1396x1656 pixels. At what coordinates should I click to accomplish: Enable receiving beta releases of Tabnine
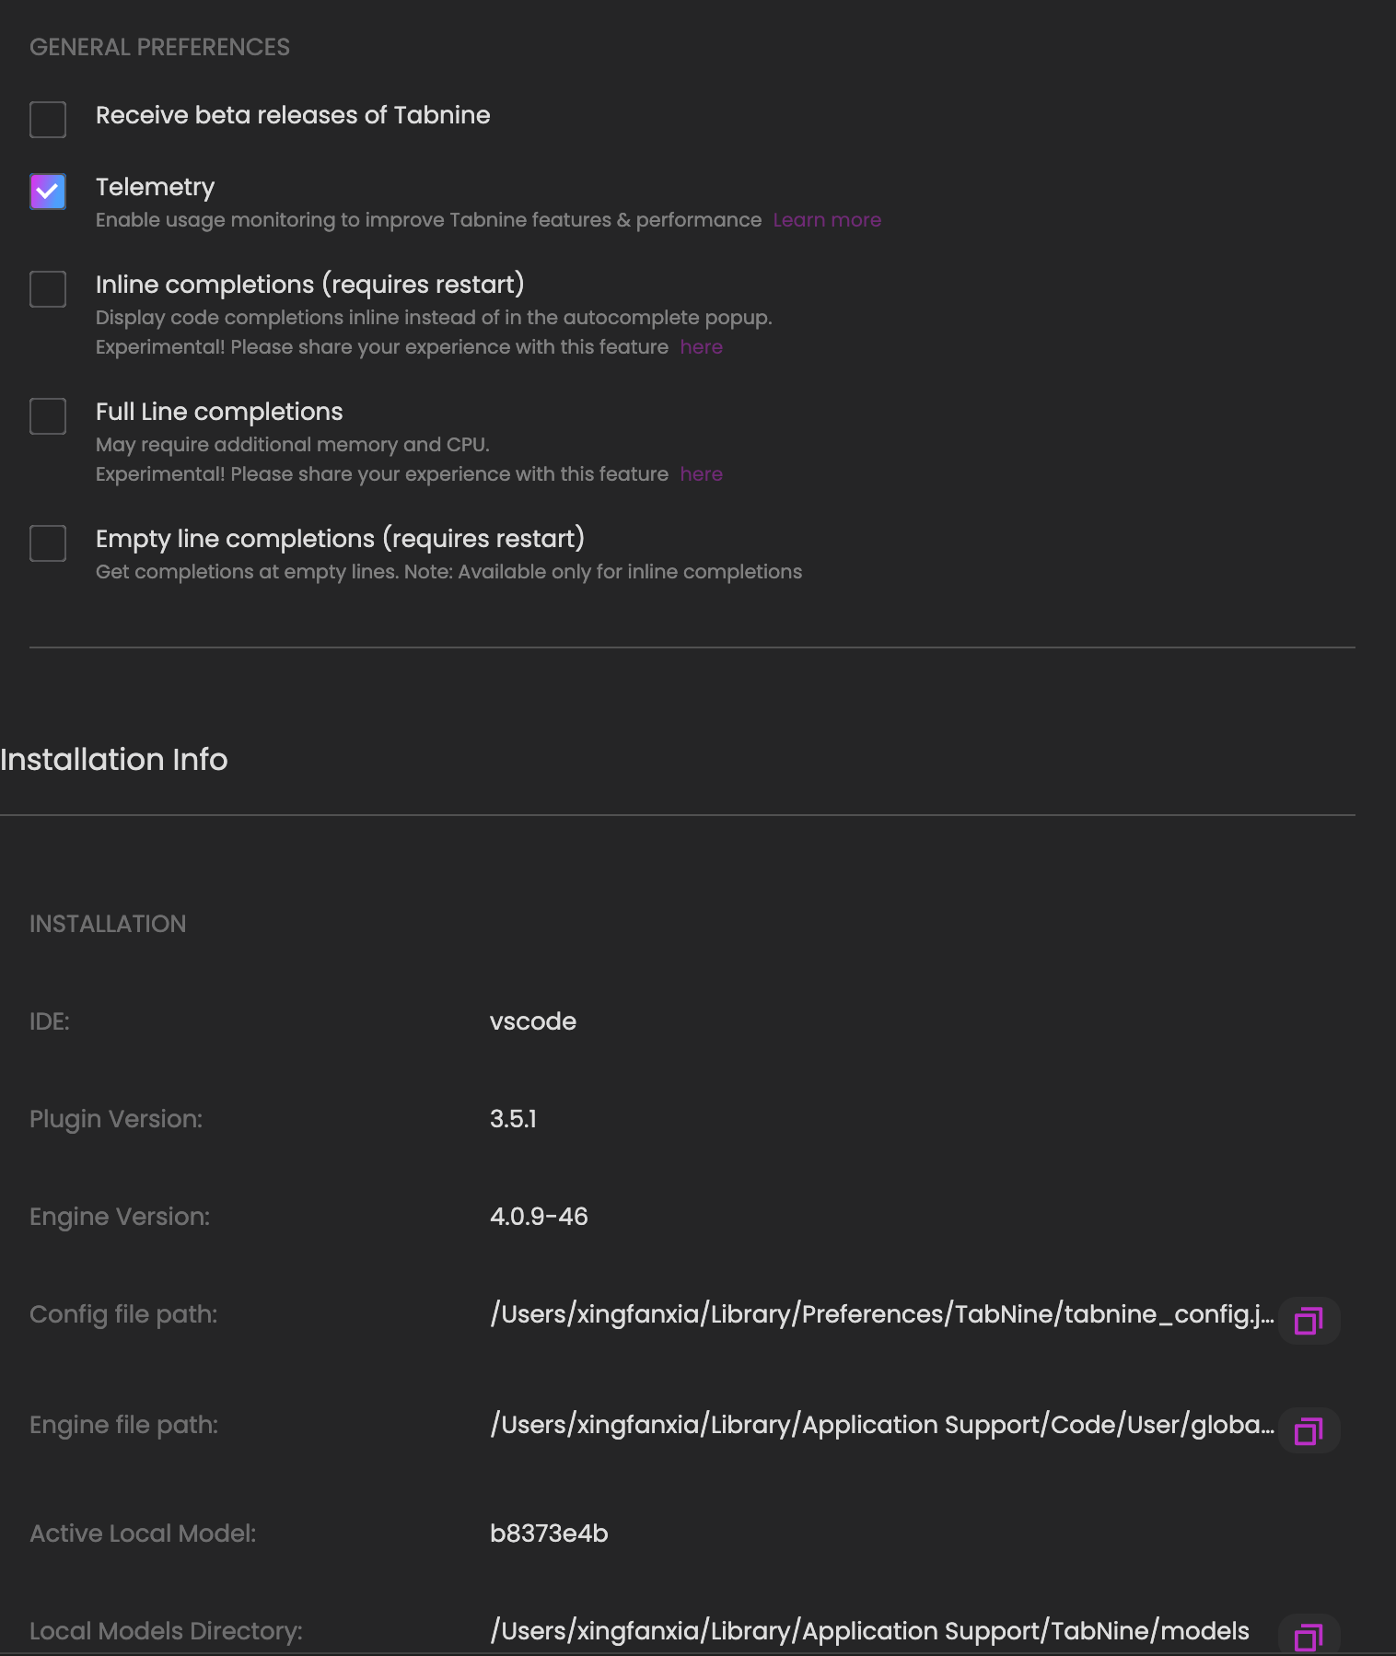[x=48, y=120]
